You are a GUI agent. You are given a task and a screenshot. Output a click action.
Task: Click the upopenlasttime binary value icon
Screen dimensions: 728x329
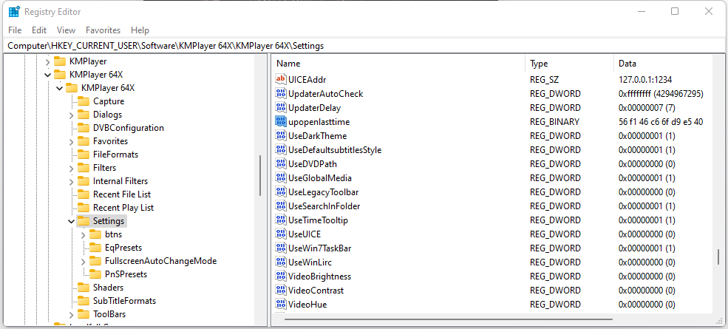tap(280, 122)
